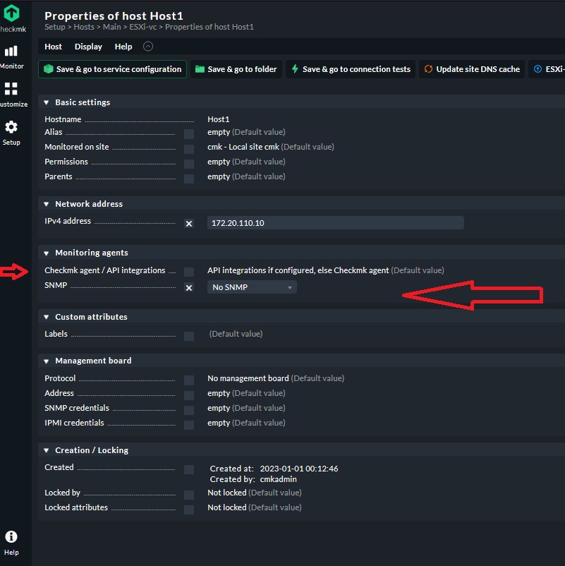565x566 pixels.
Task: Clear the IPv4 address with its X icon
Action: click(188, 223)
